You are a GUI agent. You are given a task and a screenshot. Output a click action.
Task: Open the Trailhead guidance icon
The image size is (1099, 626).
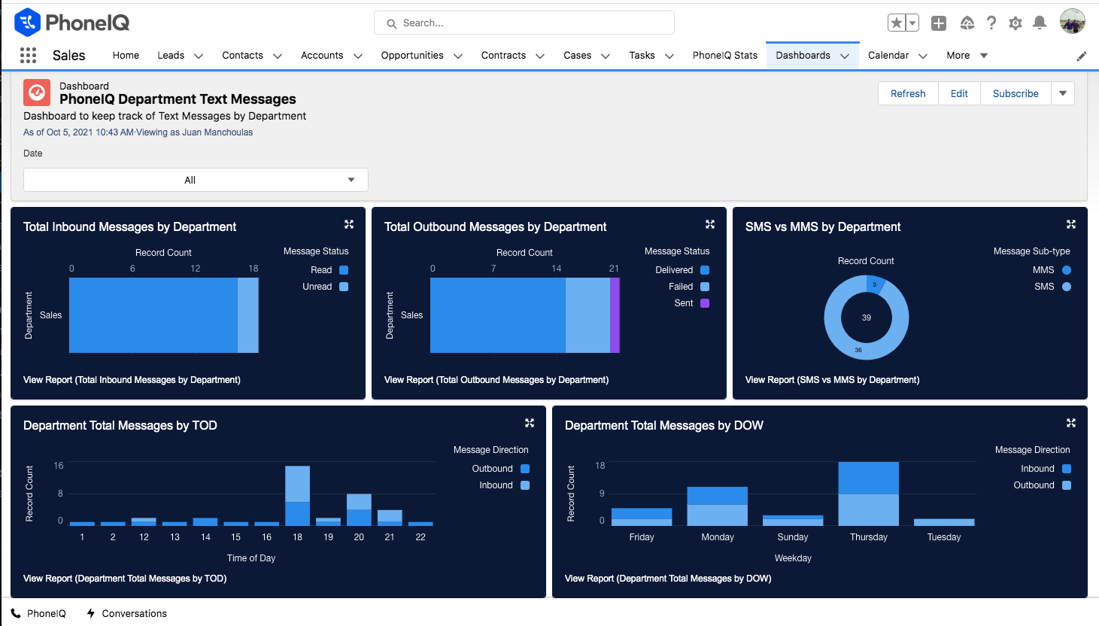tap(967, 23)
